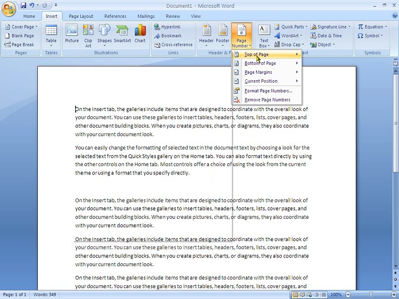Switch to Web Layout view
The width and height of the screenshot is (399, 299).
coord(309,295)
